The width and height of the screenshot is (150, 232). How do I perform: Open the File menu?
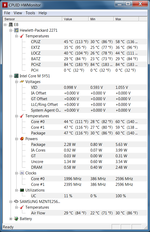tap(7, 13)
